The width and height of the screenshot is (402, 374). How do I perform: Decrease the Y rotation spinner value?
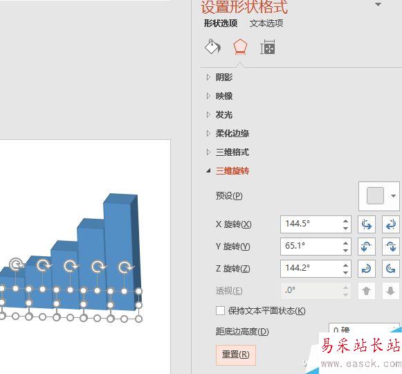[x=345, y=250]
